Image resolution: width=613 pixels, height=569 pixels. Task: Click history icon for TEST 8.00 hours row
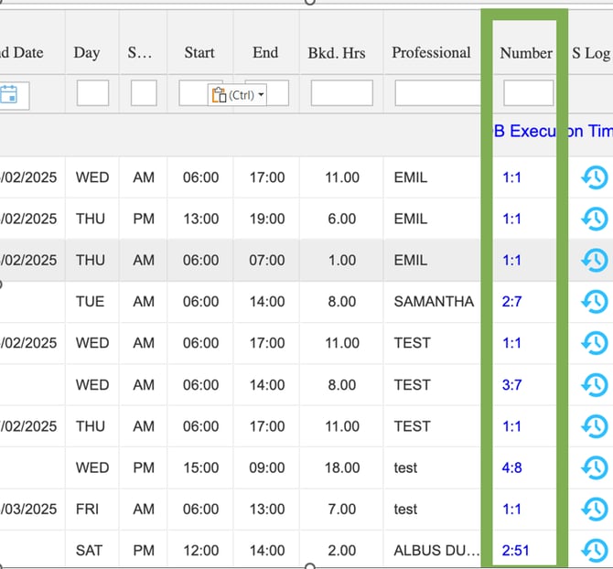coord(595,384)
